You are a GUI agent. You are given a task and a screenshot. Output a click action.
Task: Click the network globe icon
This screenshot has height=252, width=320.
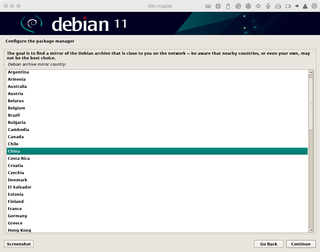coord(248,6)
